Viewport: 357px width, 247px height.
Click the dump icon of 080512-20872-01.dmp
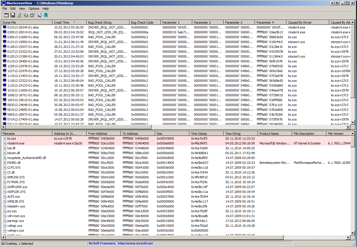(x=5, y=115)
